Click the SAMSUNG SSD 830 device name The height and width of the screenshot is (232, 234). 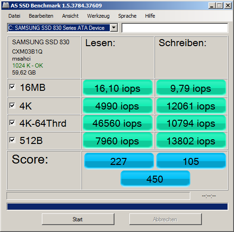(x=40, y=42)
